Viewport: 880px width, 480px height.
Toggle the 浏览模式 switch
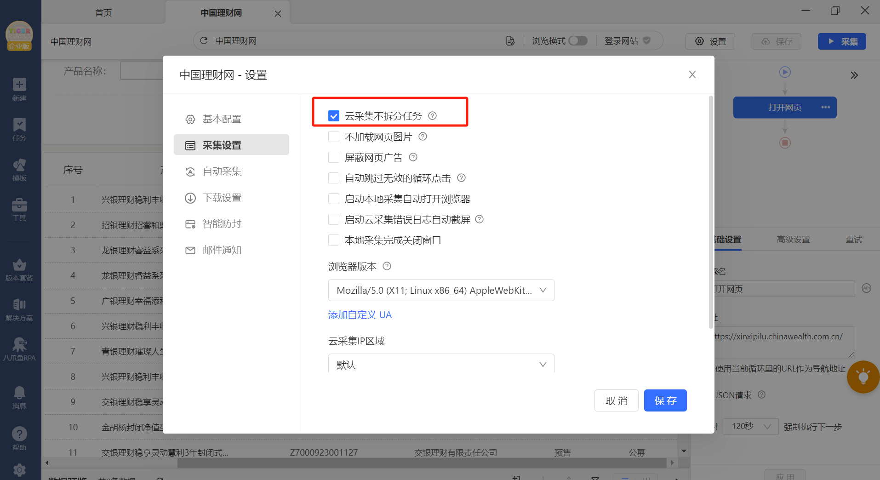(x=578, y=41)
